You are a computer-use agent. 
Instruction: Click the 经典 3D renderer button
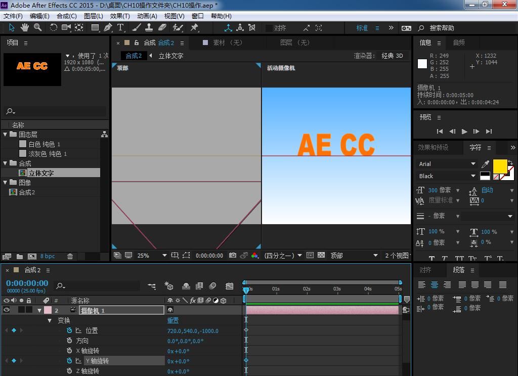392,56
